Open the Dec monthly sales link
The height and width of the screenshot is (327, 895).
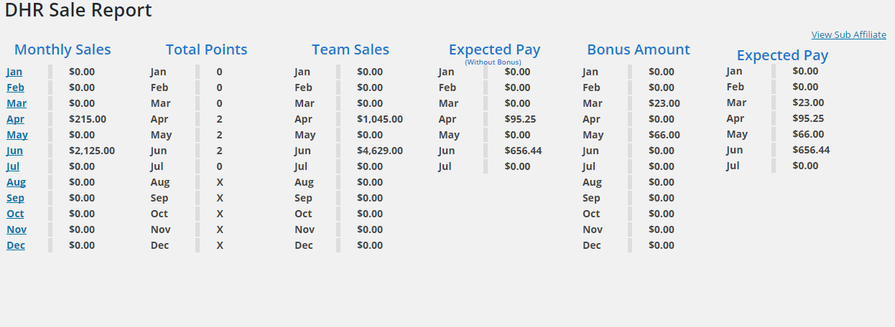pos(16,245)
